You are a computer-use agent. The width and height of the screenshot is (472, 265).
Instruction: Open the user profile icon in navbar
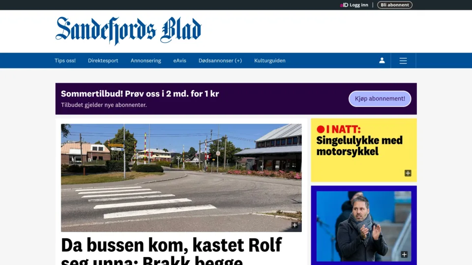(x=382, y=60)
